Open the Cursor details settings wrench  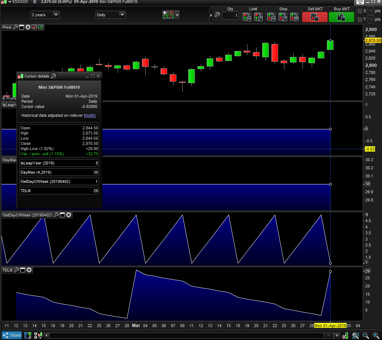click(x=53, y=76)
